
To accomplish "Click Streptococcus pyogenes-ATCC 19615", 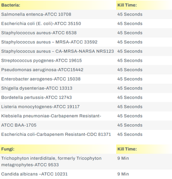I will (x=41, y=60).
